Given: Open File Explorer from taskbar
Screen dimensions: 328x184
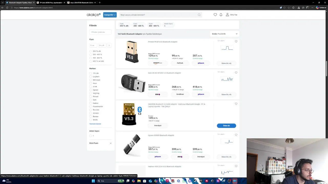Looking at the screenshot, I should click(139, 181).
